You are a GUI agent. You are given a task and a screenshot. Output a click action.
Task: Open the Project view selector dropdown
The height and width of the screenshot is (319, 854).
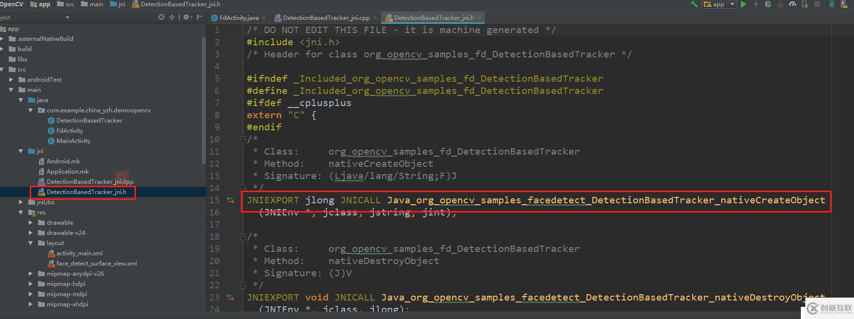(x=67, y=18)
